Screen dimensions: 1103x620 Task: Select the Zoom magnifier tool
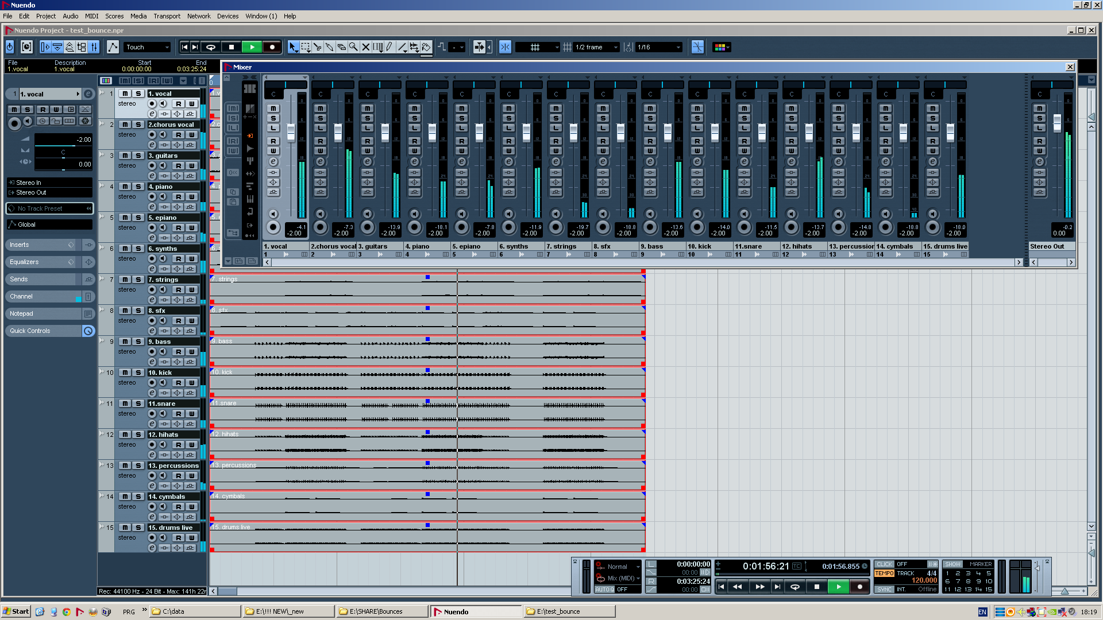[354, 47]
